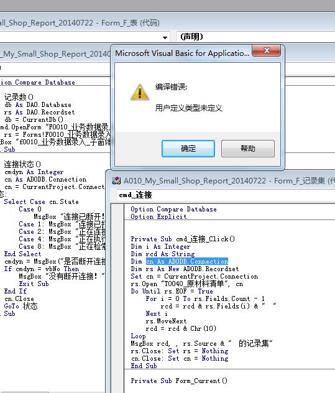Click the Form_F_记录集 code window icon

[116, 181]
